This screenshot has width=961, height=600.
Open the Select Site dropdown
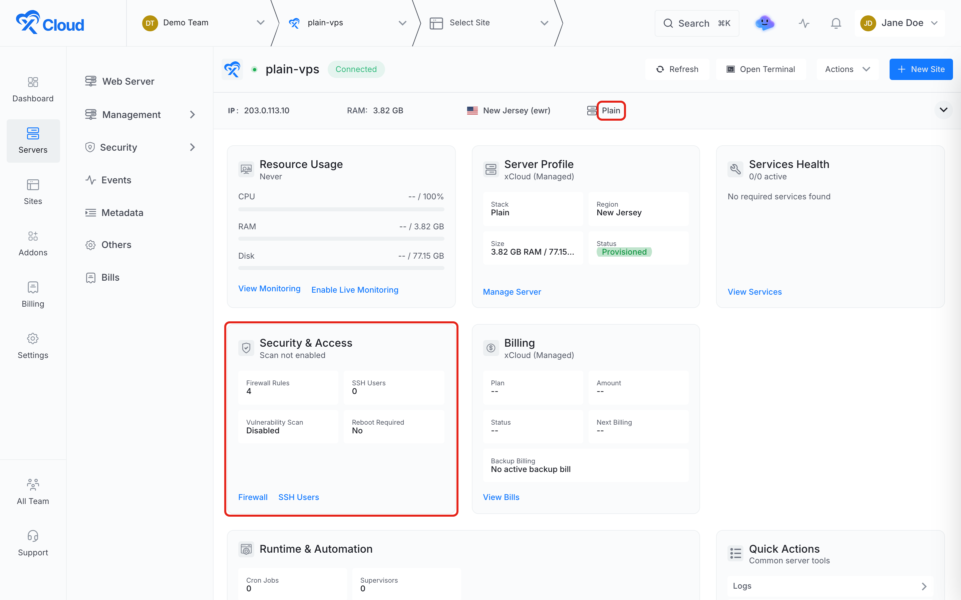point(489,23)
